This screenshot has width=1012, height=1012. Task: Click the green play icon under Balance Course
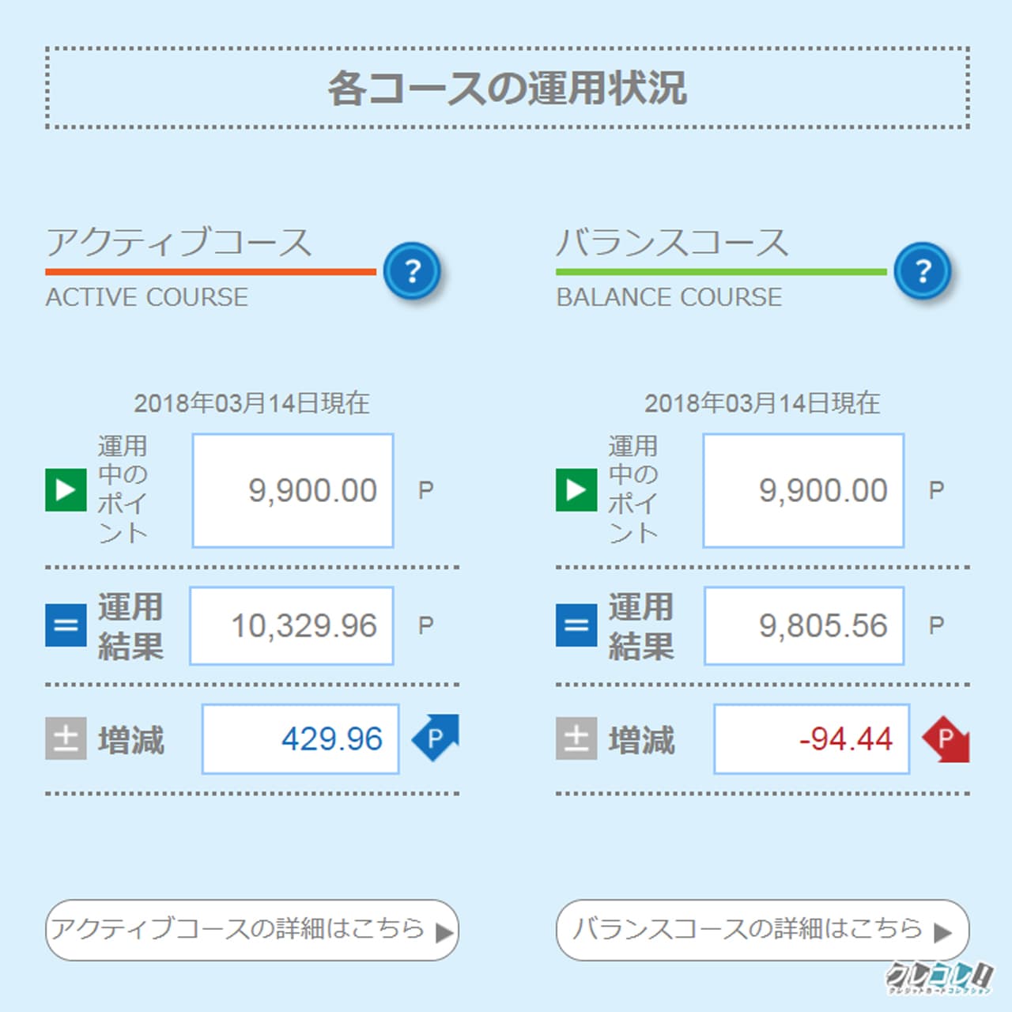(x=576, y=490)
